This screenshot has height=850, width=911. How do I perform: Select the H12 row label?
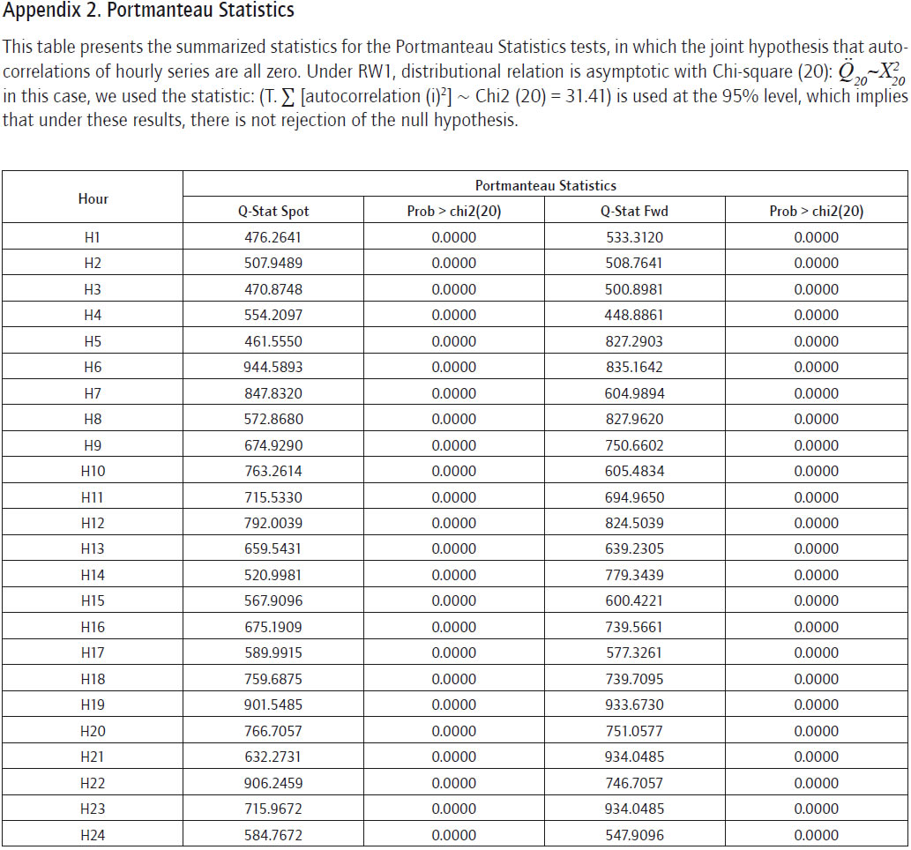pyautogui.click(x=93, y=523)
